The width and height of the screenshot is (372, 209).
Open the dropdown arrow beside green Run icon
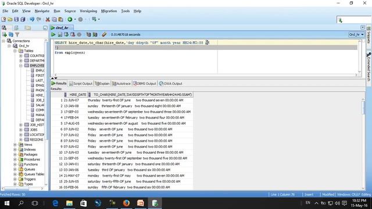[75, 19]
